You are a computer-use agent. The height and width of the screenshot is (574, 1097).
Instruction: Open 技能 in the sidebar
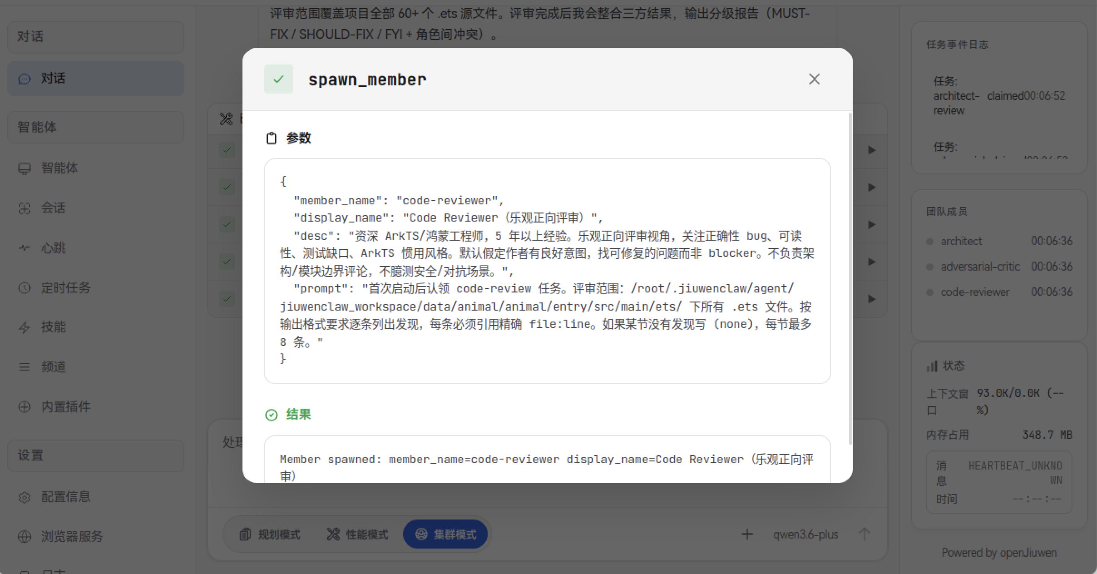pos(95,327)
